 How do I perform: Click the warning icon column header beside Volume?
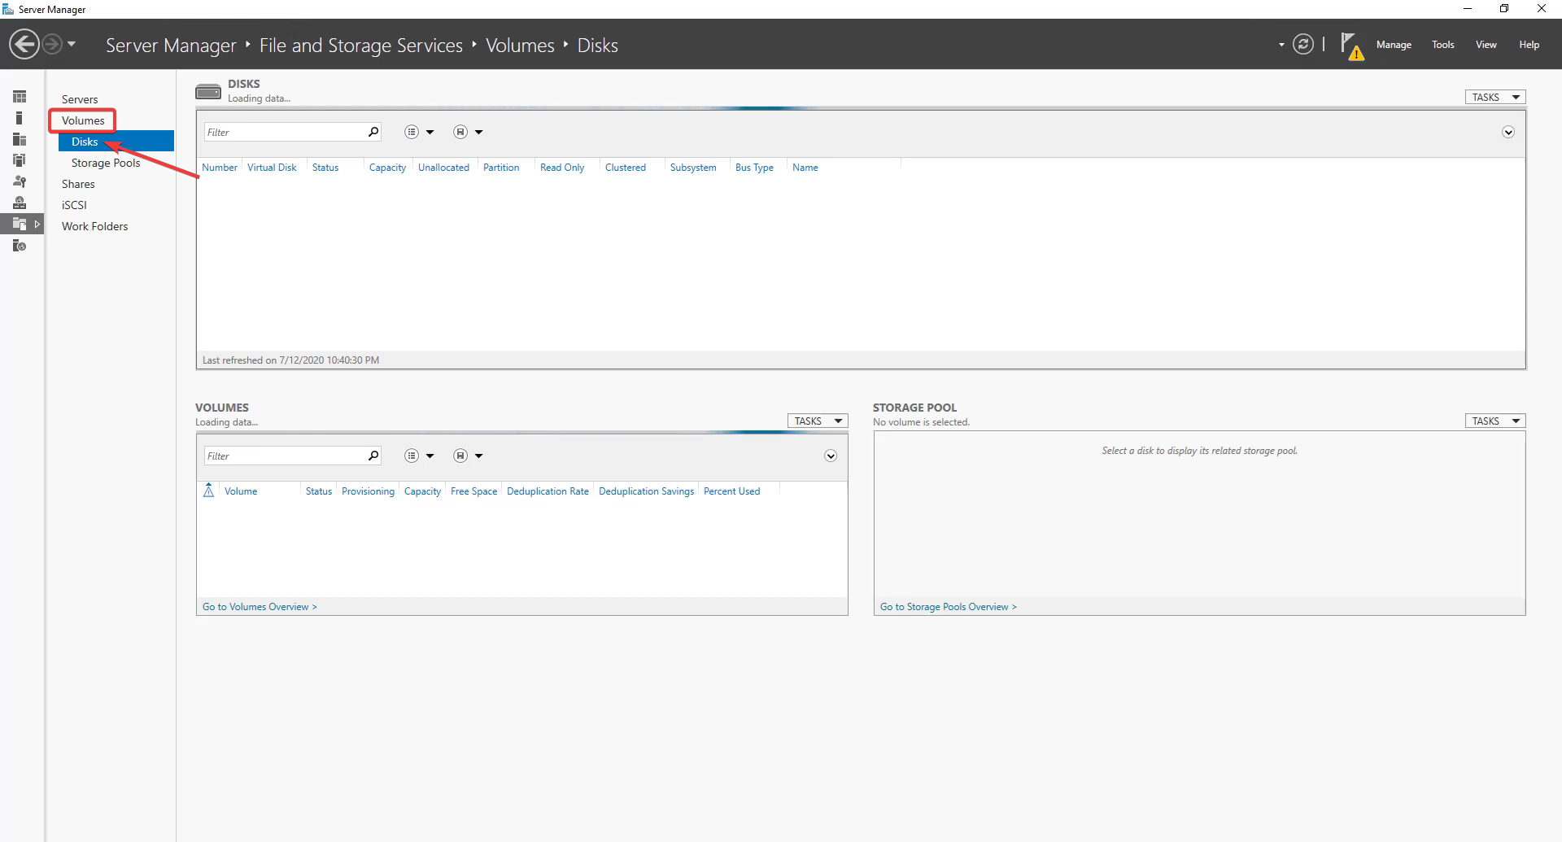pos(208,491)
